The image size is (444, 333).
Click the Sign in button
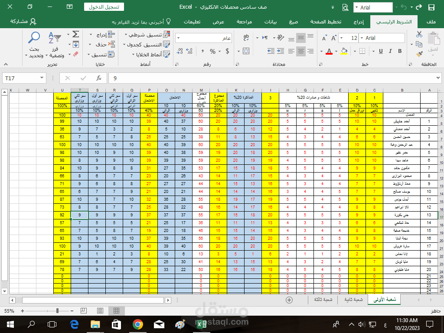click(x=104, y=7)
